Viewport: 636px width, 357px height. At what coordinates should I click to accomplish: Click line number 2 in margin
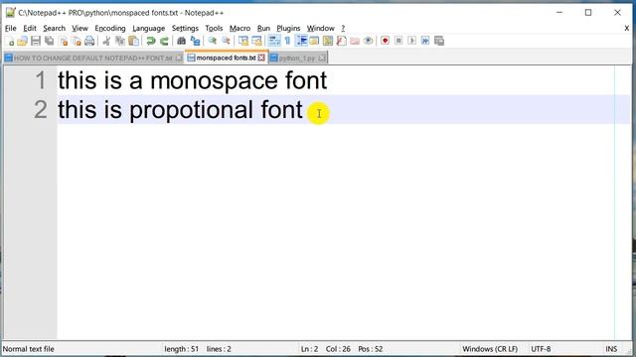click(x=41, y=110)
